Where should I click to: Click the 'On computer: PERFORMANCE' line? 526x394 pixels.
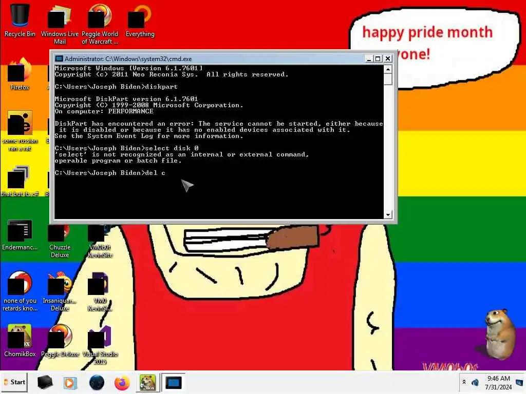click(x=104, y=111)
